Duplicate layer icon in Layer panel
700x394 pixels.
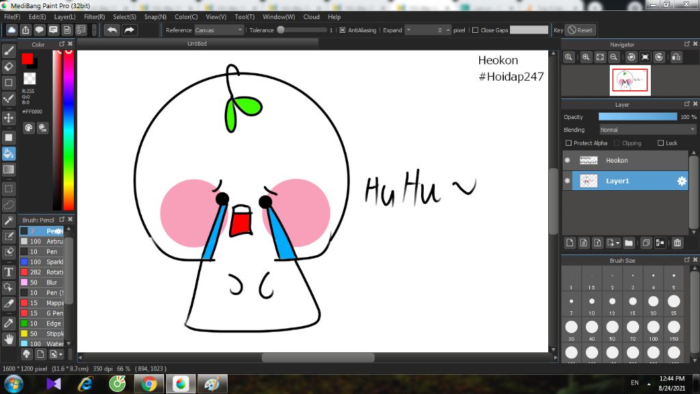[x=645, y=243]
